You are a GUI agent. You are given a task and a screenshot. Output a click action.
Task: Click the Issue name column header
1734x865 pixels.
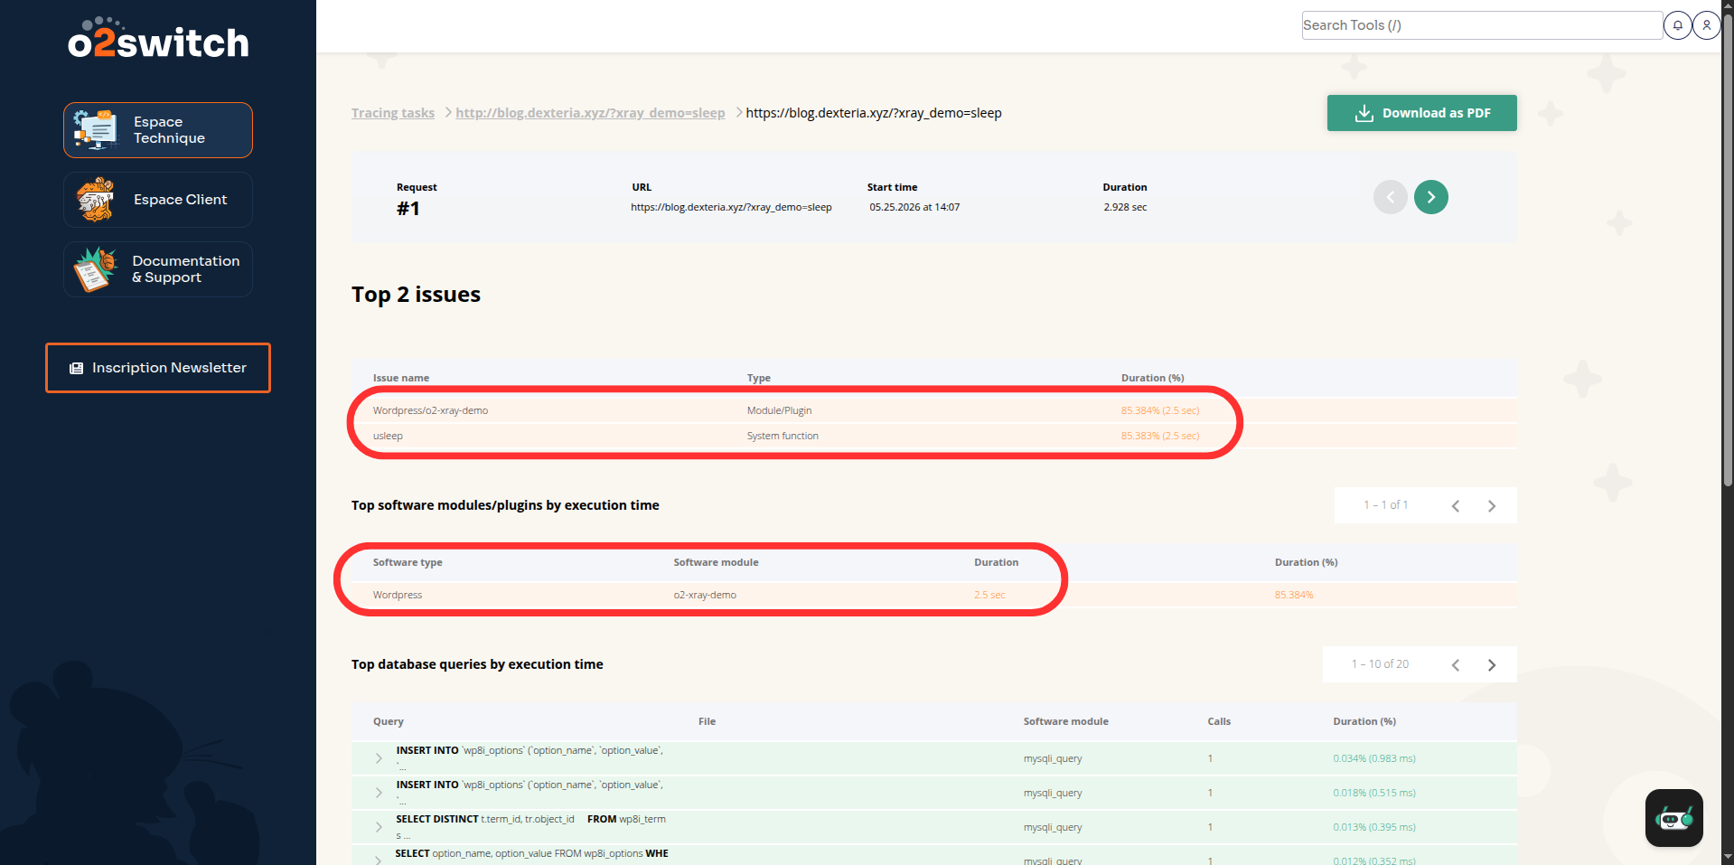pos(401,378)
